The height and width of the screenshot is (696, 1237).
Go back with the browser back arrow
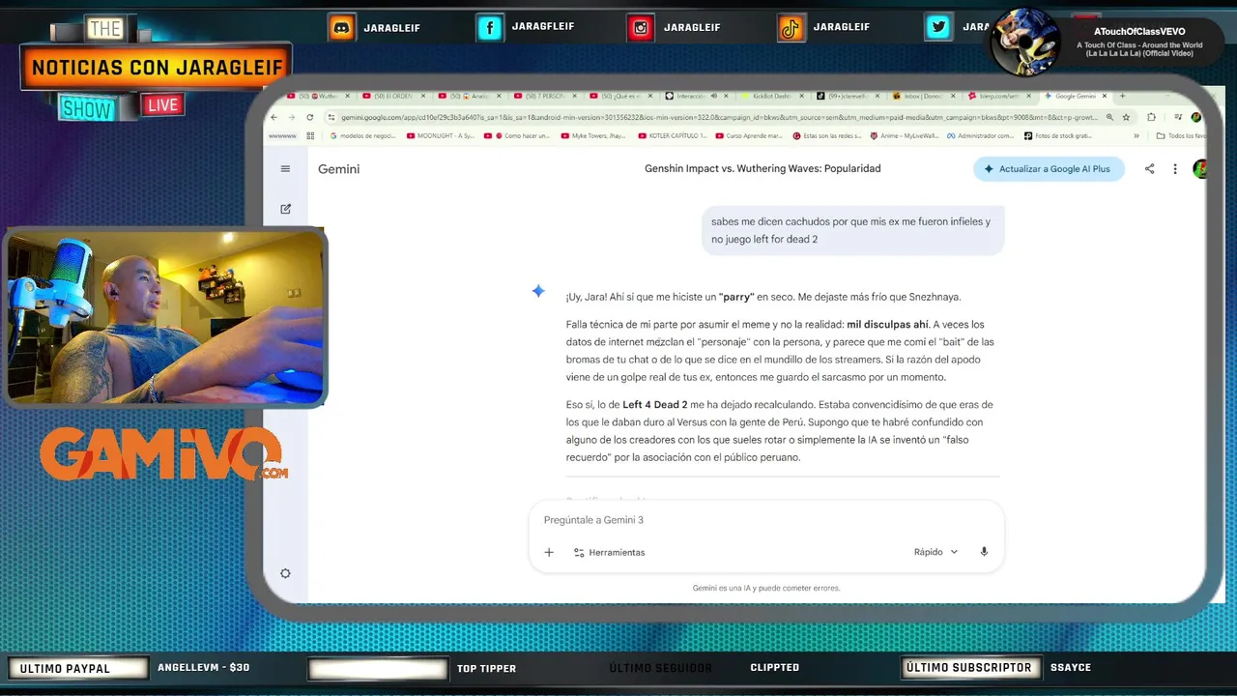[274, 117]
